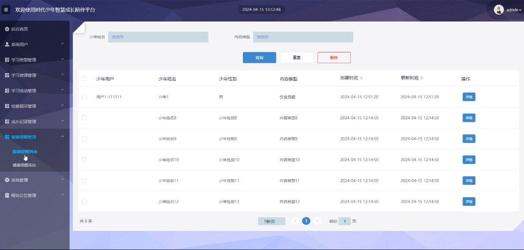Screen dimensions: 524x250
Task: Click the 饮食提醒 cell
Action: pos(287,97)
